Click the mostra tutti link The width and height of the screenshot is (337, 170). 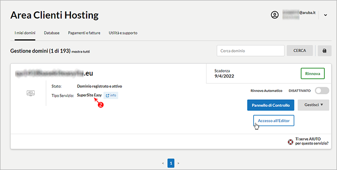pos(81,52)
